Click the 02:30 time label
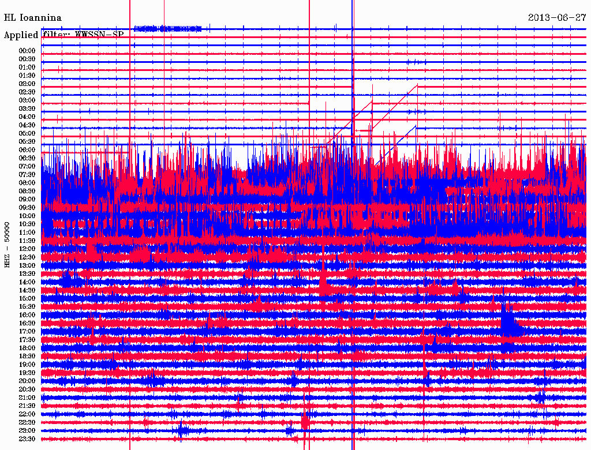The height and width of the screenshot is (450, 591). click(27, 92)
